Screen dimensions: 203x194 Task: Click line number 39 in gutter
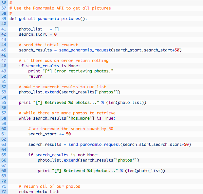point(4,19)
